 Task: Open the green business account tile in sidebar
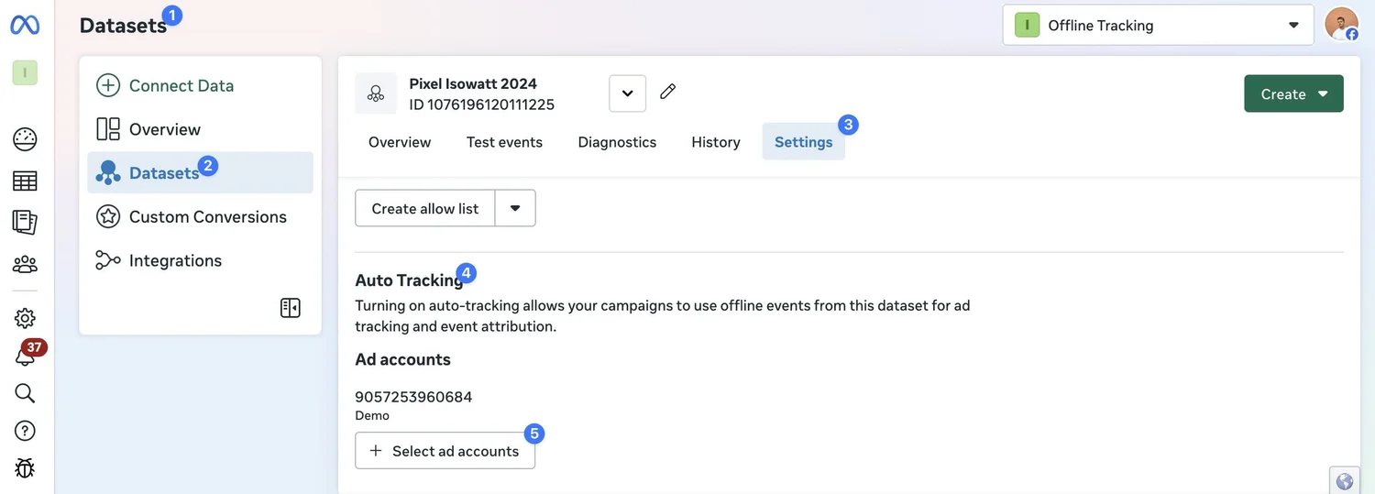(25, 72)
